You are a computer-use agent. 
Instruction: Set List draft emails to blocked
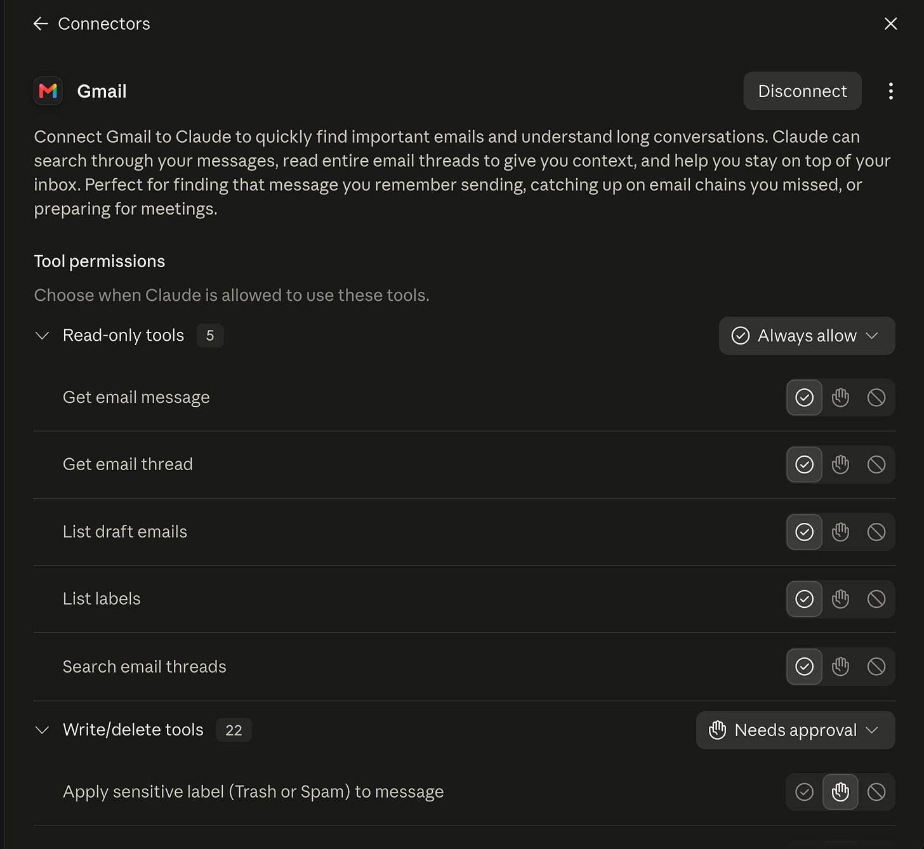pos(876,532)
